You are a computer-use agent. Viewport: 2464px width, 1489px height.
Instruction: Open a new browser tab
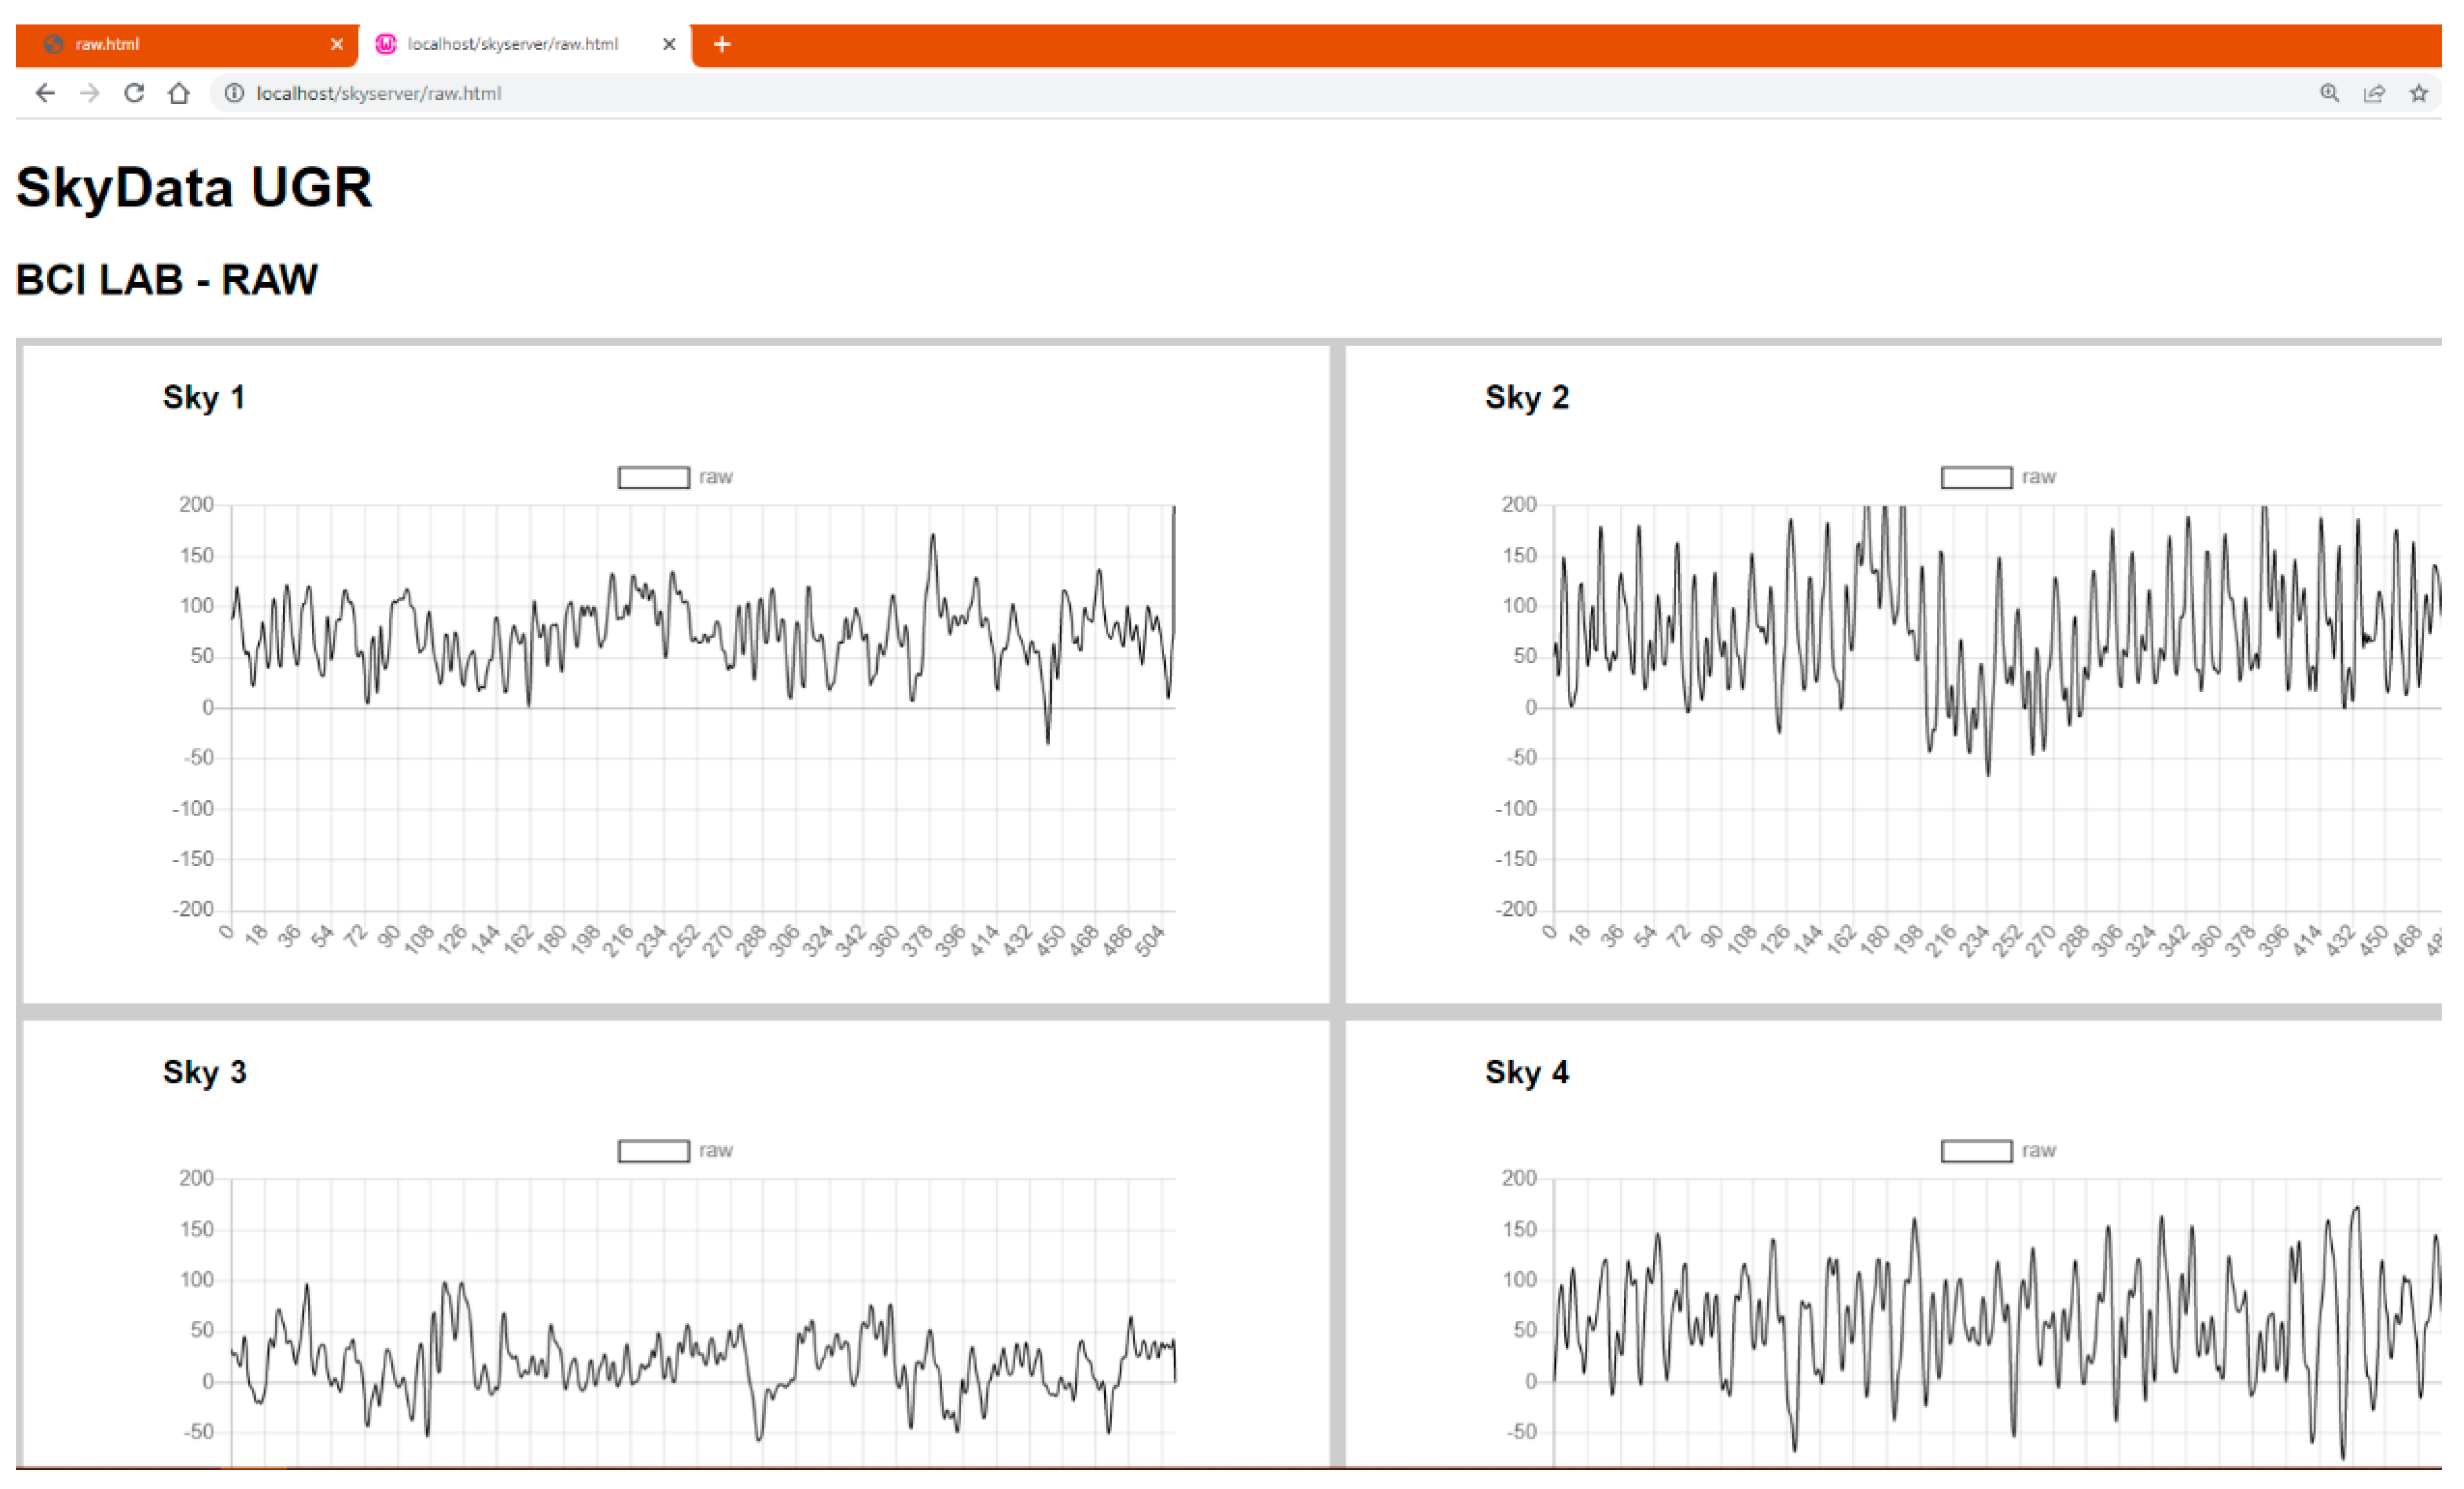coord(722,44)
